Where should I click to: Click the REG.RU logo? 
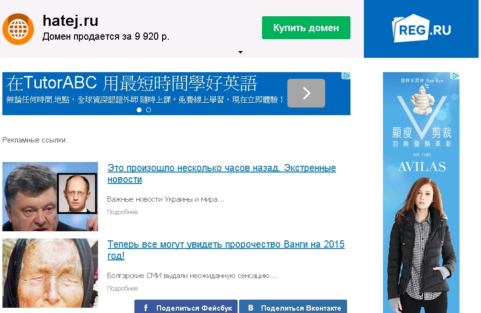pyautogui.click(x=421, y=30)
